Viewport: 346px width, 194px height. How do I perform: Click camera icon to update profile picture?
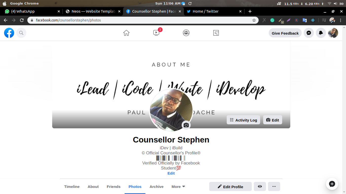pyautogui.click(x=186, y=125)
